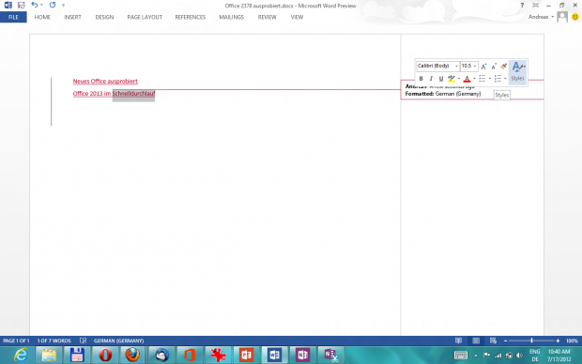
Task: Toggle numbered list in mini toolbar
Action: (x=498, y=79)
